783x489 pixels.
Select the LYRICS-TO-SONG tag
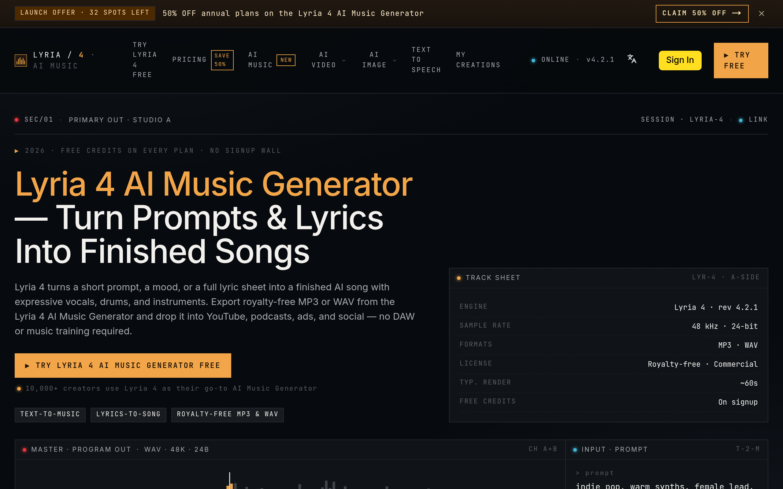pyautogui.click(x=128, y=415)
